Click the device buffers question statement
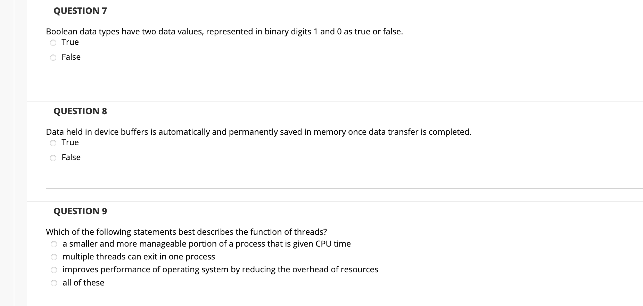 258,132
